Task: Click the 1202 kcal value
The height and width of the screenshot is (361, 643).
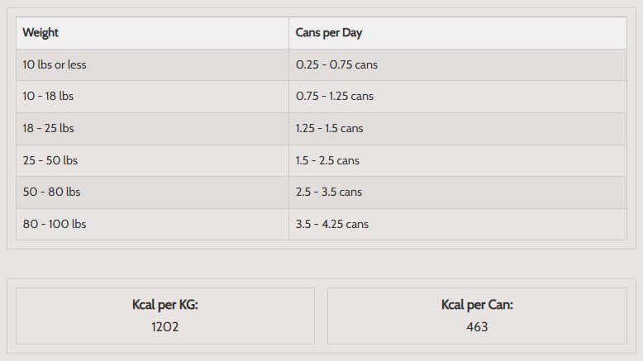Action: (x=165, y=326)
